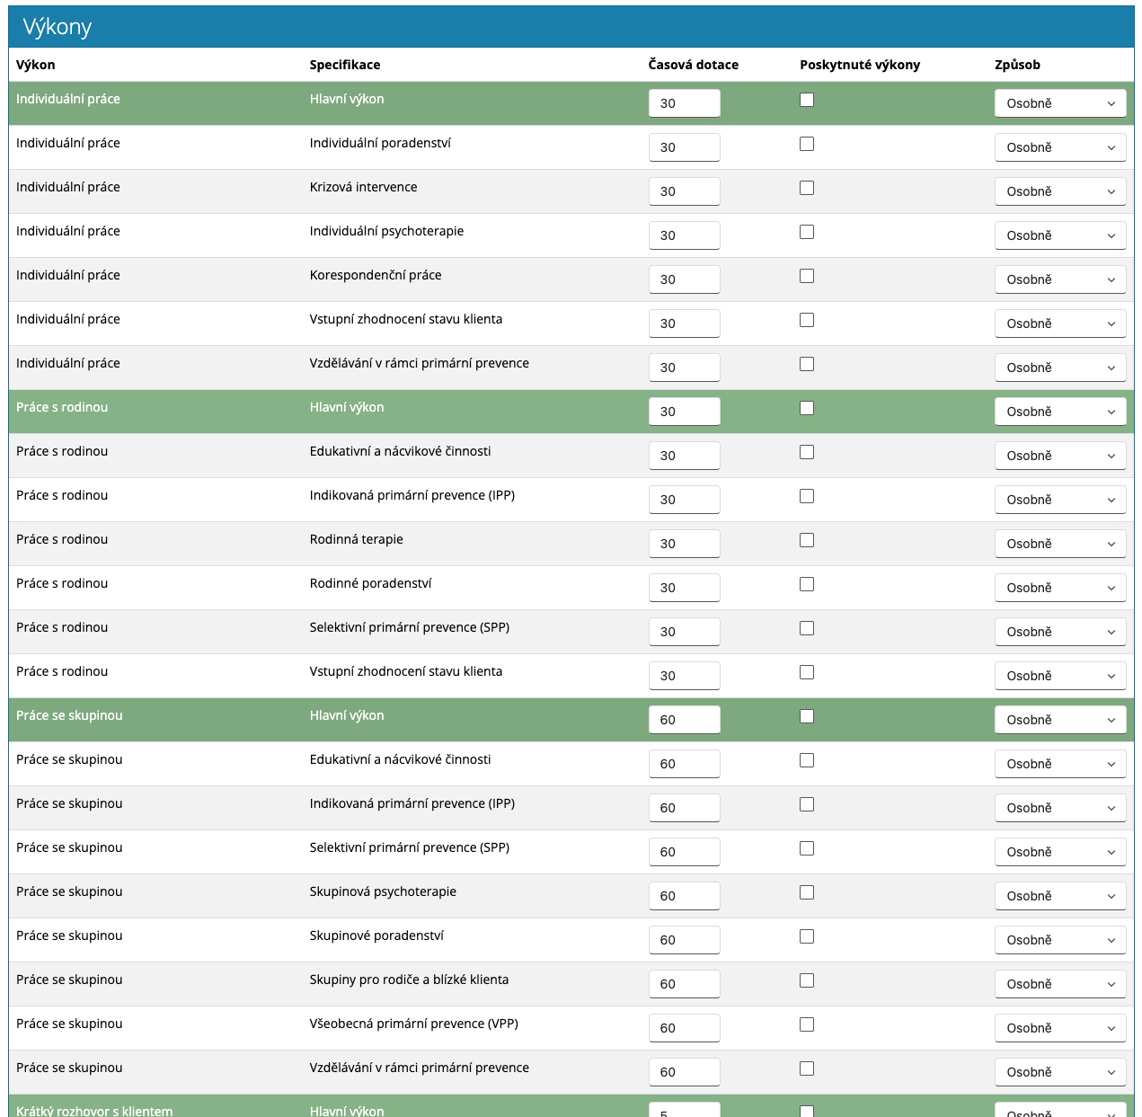The width and height of the screenshot is (1142, 1117).
Task: Click the Specifikace column header
Action: point(345,65)
